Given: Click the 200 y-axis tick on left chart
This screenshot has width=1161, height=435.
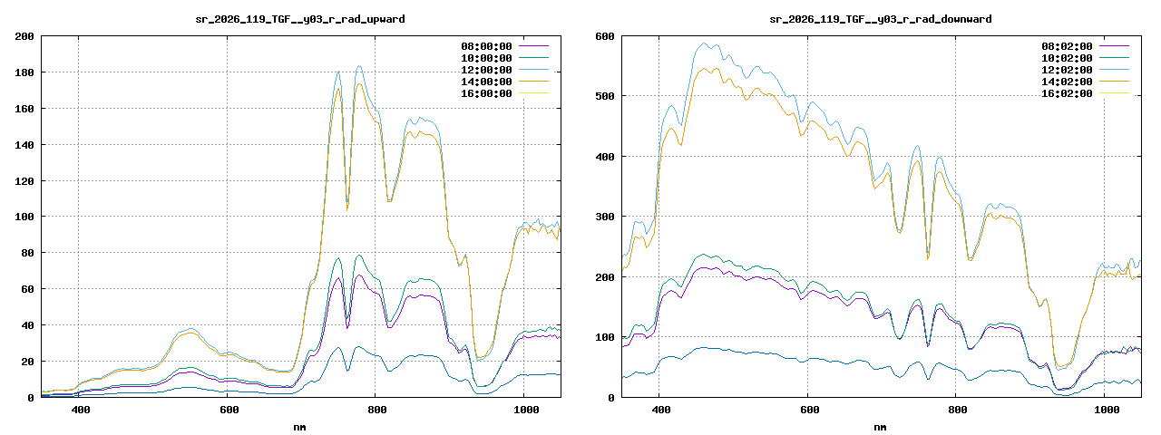Looking at the screenshot, I should click(x=24, y=36).
